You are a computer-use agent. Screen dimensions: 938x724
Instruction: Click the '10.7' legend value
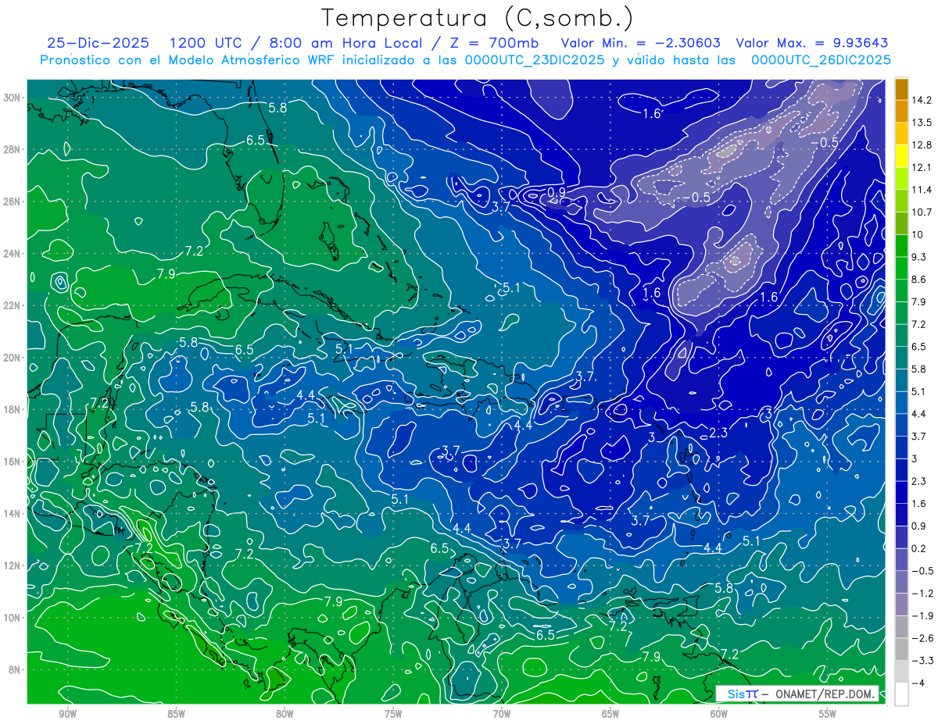[922, 212]
